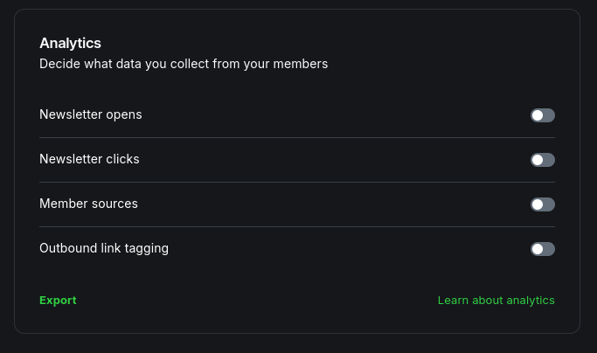Start tracking email opens via its switch
Image resolution: width=597 pixels, height=353 pixels.
[542, 115]
